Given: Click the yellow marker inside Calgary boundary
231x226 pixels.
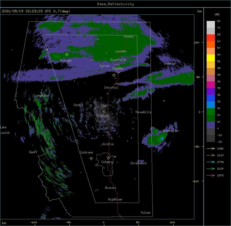Looking at the screenshot, I should pos(109,158).
